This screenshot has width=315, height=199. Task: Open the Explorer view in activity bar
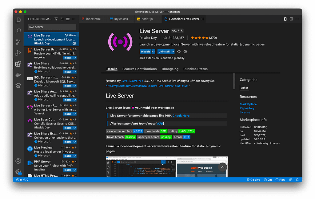click(18, 20)
